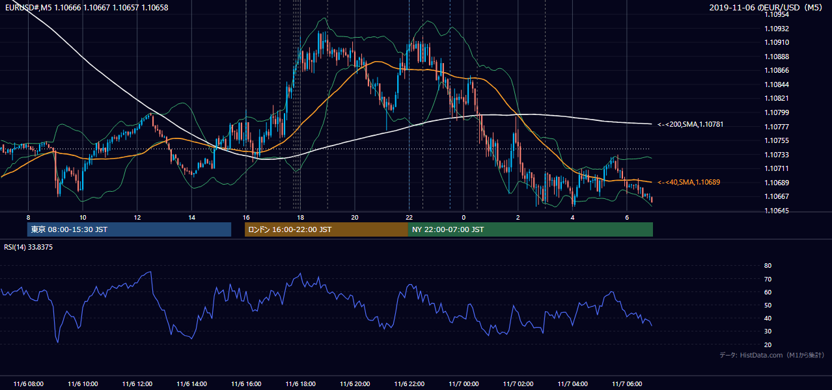Click RSI scale level 60
This screenshot has width=832, height=390.
768,292
